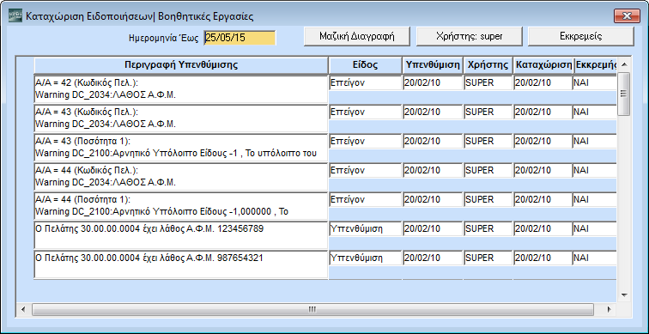
Task: Select the reminder with Α.Φ.Μ. 987654321
Action: 181,264
